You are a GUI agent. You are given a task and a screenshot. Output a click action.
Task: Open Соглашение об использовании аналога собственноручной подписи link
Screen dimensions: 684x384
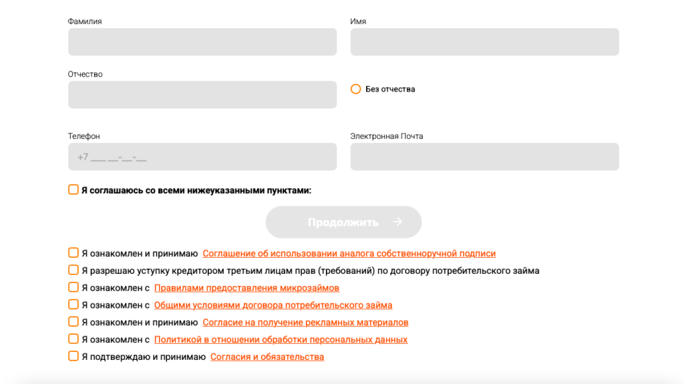point(349,254)
